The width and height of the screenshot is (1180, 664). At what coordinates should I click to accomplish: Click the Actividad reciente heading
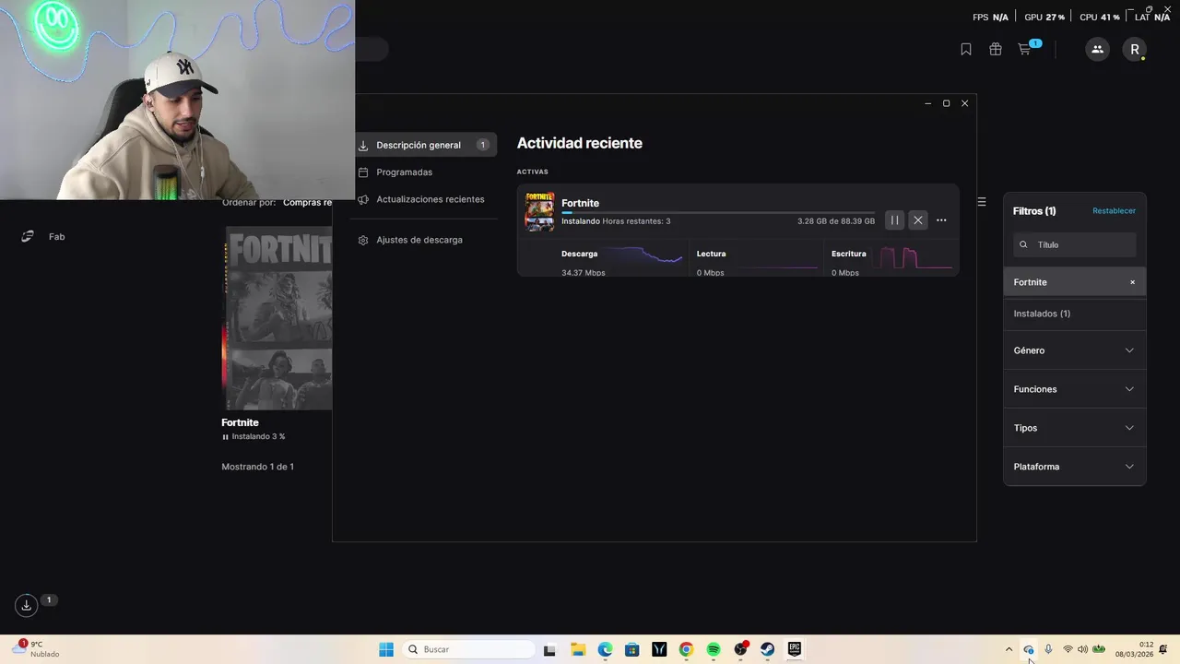coord(579,143)
